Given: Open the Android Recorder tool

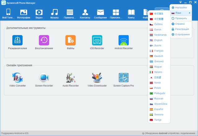Looking at the screenshot, I should coord(123,40).
